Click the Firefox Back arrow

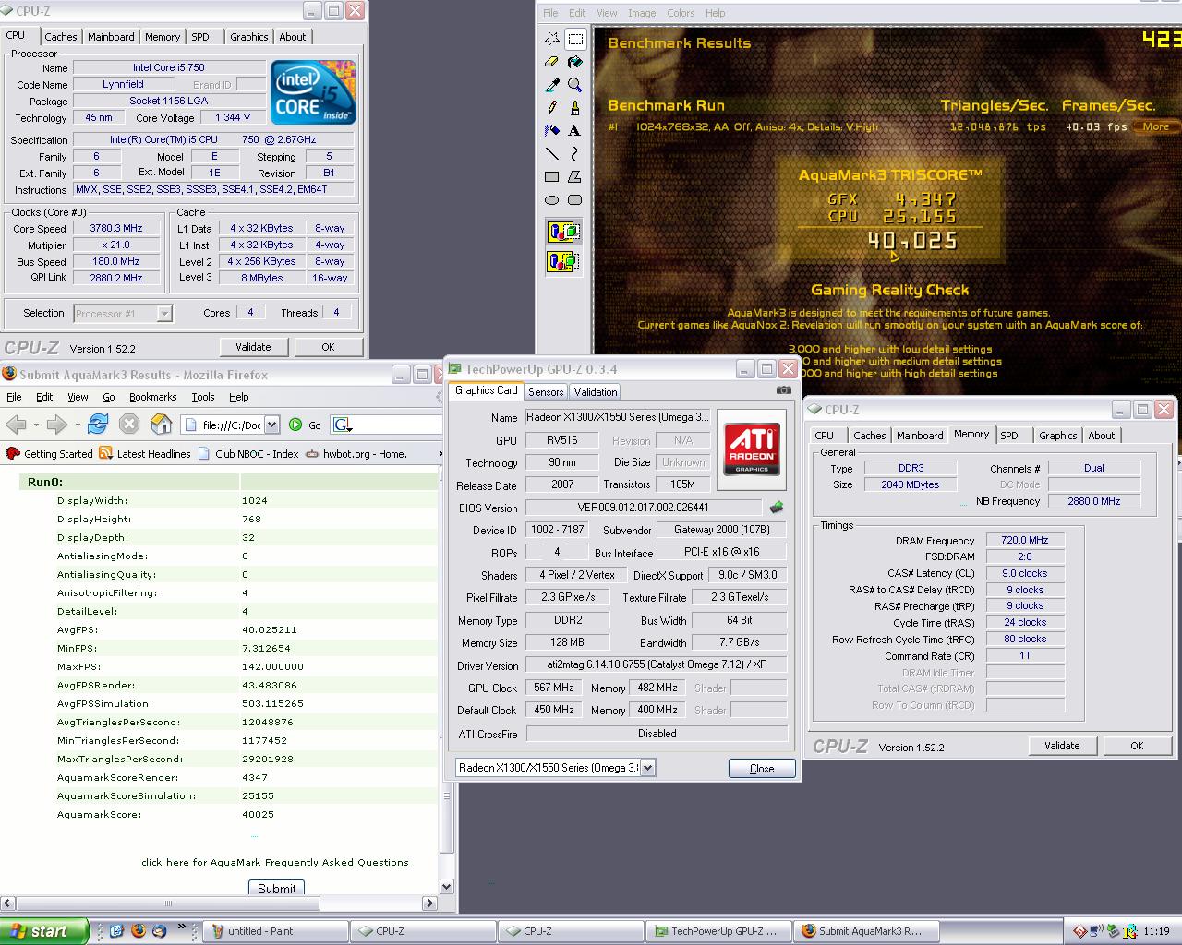pos(16,425)
